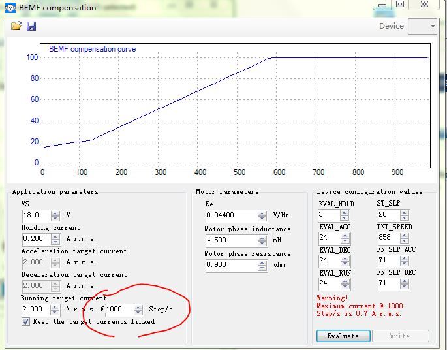This screenshot has height=350, width=447.
Task: Edit the INT_SPEED field
Action: pos(388,238)
